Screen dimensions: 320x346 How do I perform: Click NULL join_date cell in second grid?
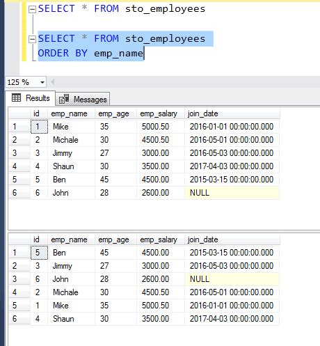[232, 279]
